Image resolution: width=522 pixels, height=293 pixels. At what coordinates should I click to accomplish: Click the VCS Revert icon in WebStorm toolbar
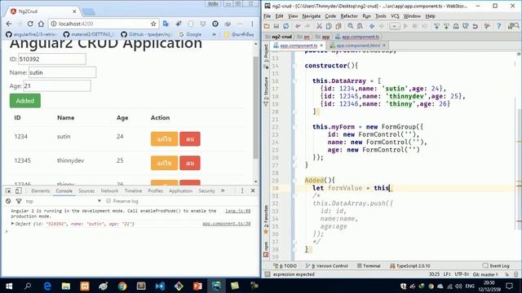point(475,26)
